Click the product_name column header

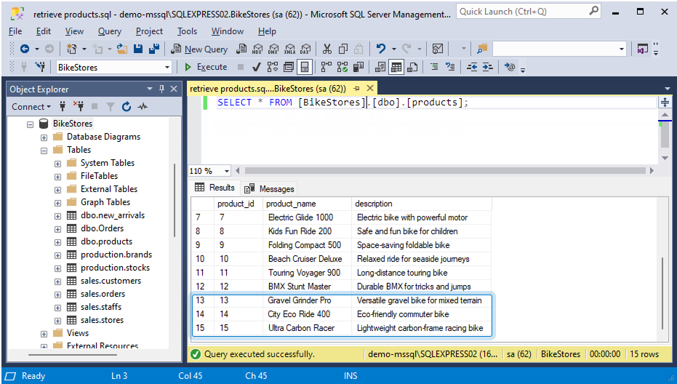307,204
